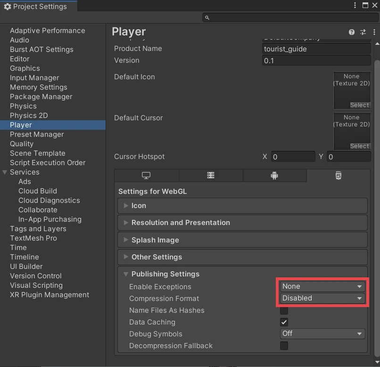Open the Player panel kebab menu

point(374,32)
